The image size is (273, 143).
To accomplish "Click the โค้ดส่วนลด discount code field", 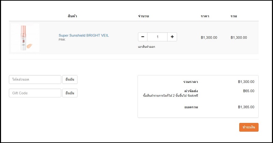I will click(35, 80).
